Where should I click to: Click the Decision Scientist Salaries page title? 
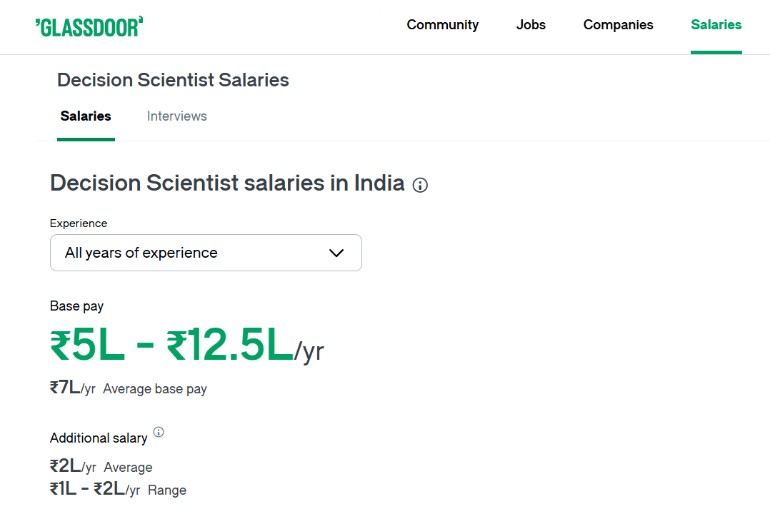173,80
